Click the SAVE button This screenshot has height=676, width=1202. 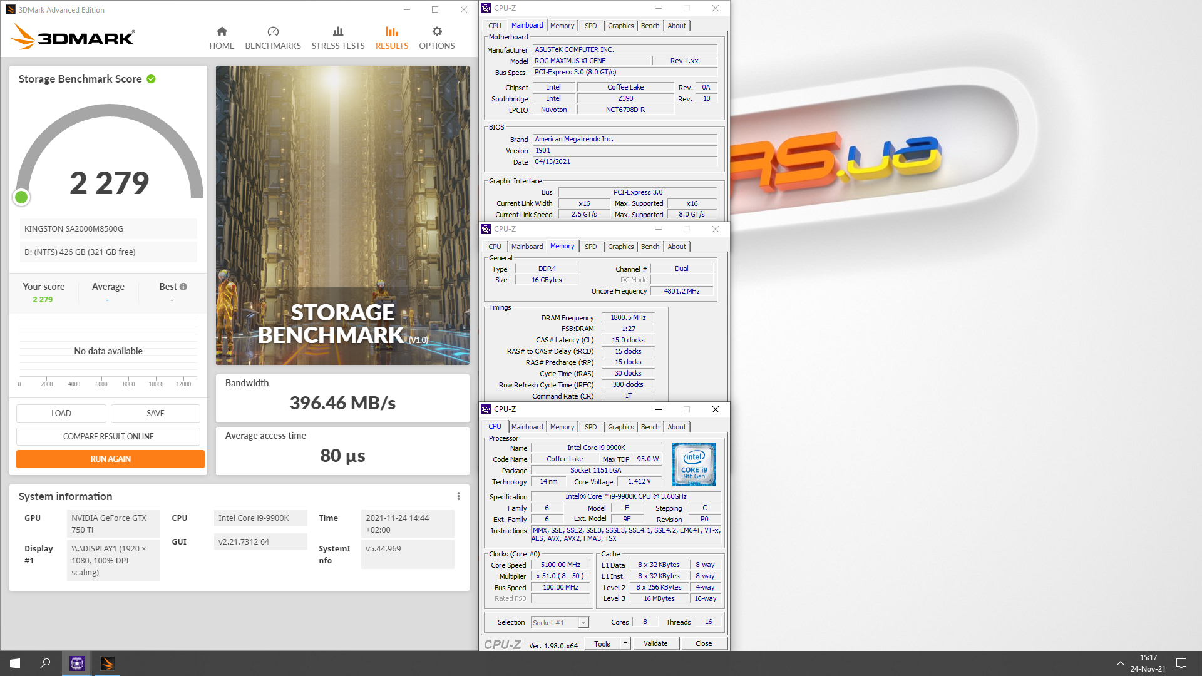(155, 413)
